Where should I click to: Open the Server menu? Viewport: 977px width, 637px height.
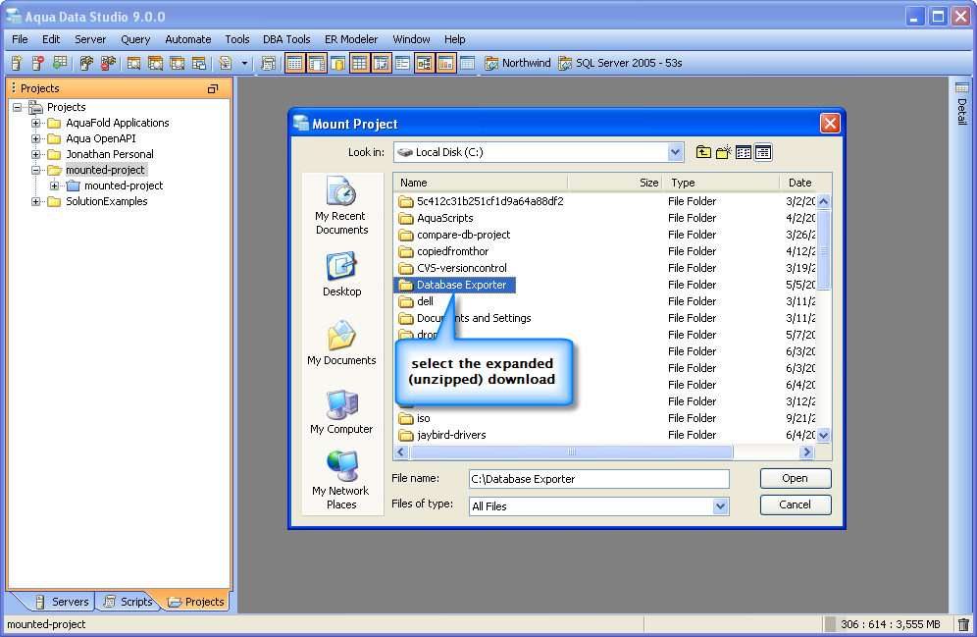pos(90,39)
